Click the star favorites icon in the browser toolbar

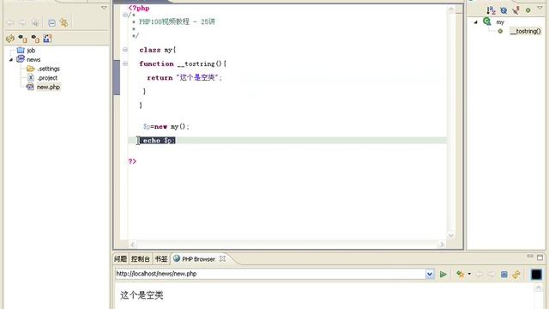461,275
